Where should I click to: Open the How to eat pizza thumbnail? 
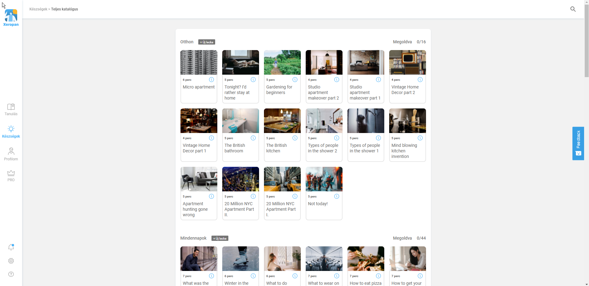[x=366, y=259]
